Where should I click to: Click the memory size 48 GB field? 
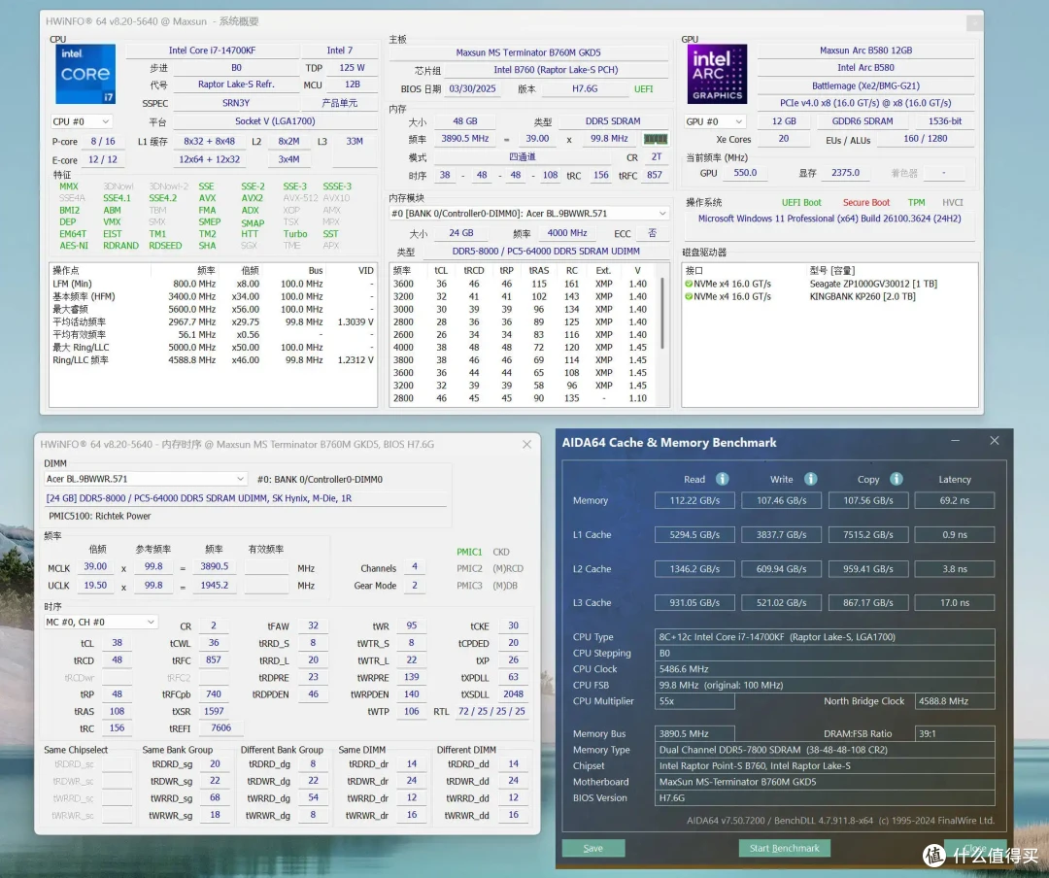(x=465, y=121)
